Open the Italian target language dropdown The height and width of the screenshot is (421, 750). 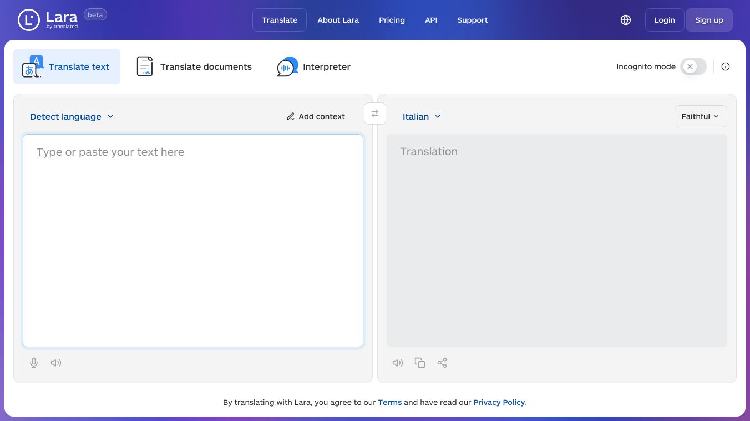422,116
